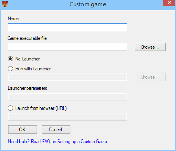Click the "No Launcher" label text
Image resolution: width=176 pixels, height=151 pixels.
tap(28, 59)
